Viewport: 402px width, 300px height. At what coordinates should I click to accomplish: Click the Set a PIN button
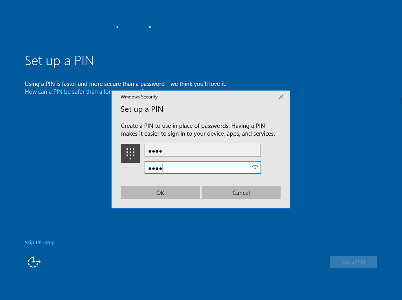pos(353,262)
